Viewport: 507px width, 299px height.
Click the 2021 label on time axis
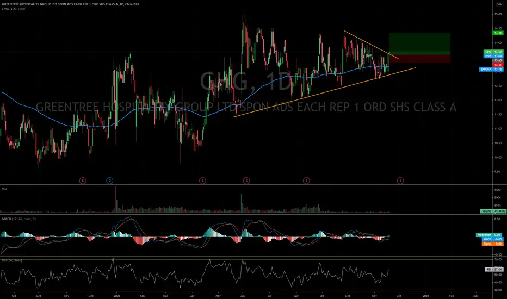426,296
